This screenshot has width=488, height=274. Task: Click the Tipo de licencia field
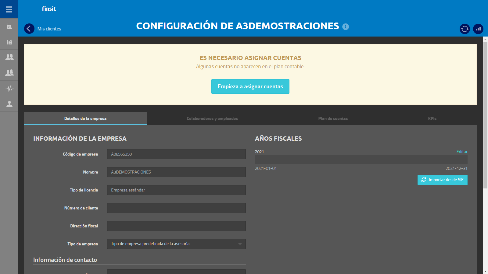tap(176, 190)
